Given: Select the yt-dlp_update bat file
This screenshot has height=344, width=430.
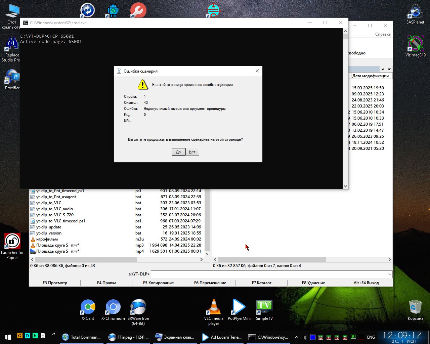Looking at the screenshot, I should click(x=49, y=227).
